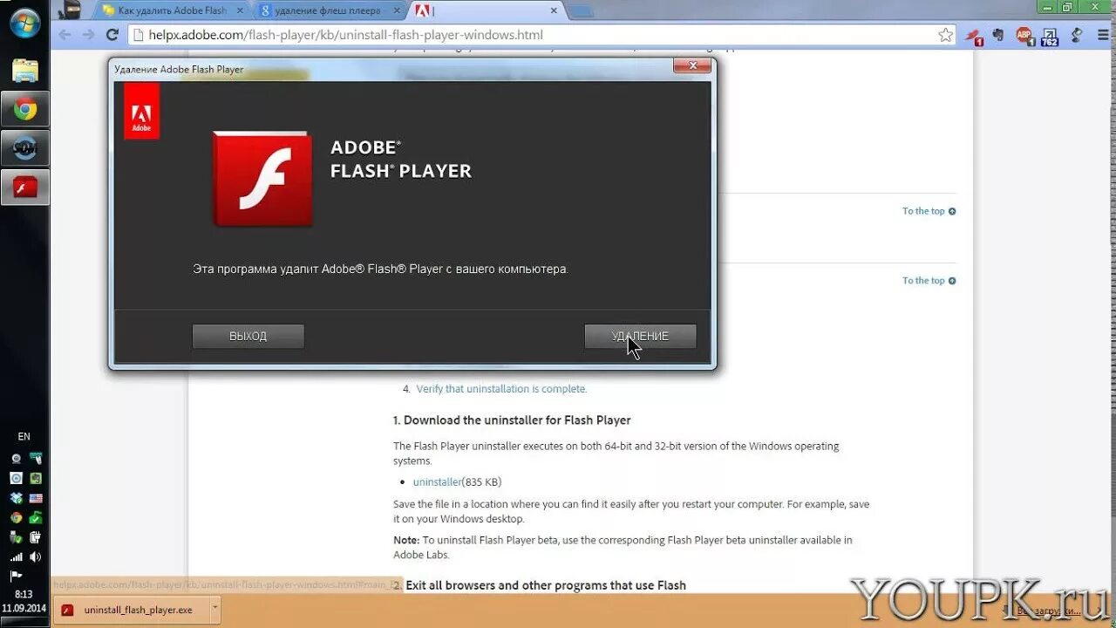
Task: Click the УДАЛЕНИЕ button in the uninstaller
Action: (x=640, y=336)
